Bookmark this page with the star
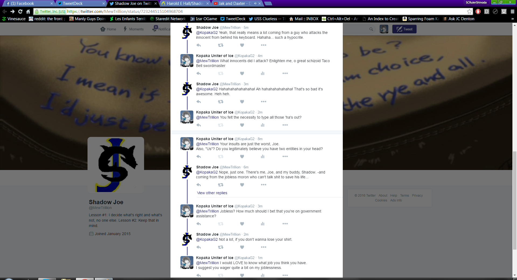Viewport: 517px width, 280px height. [469, 12]
